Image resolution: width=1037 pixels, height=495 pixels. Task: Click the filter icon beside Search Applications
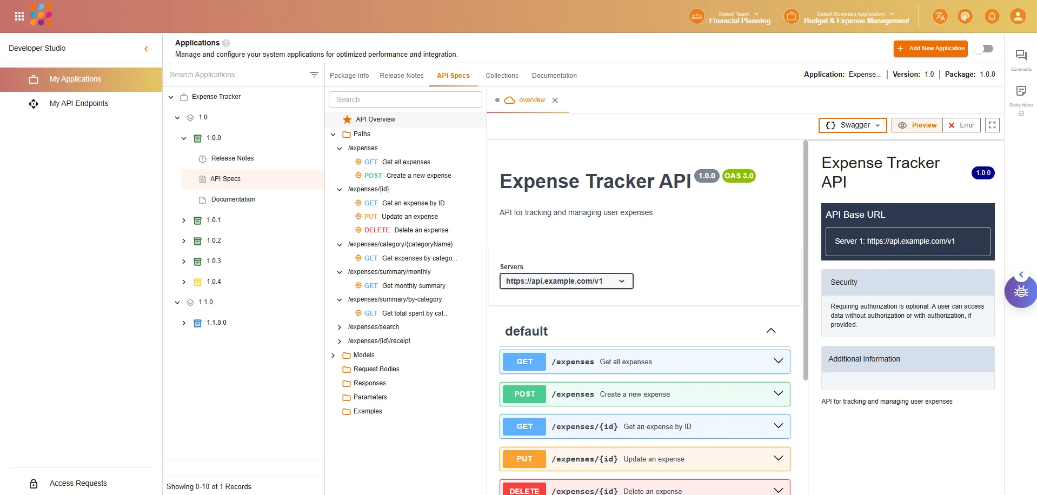pos(314,75)
